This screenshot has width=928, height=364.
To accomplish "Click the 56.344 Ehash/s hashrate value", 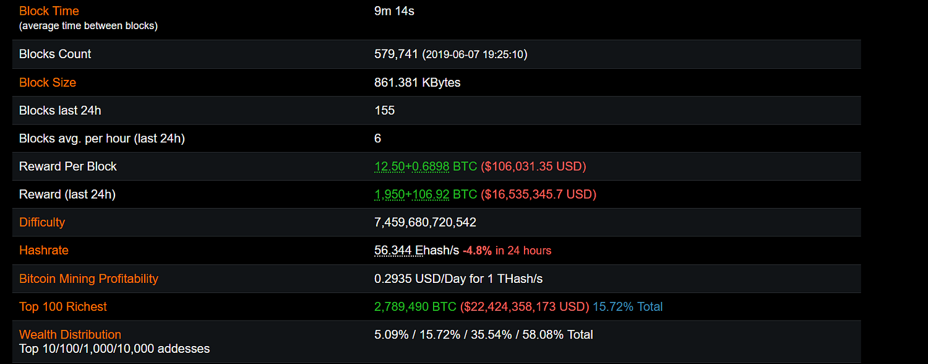I will [x=416, y=251].
